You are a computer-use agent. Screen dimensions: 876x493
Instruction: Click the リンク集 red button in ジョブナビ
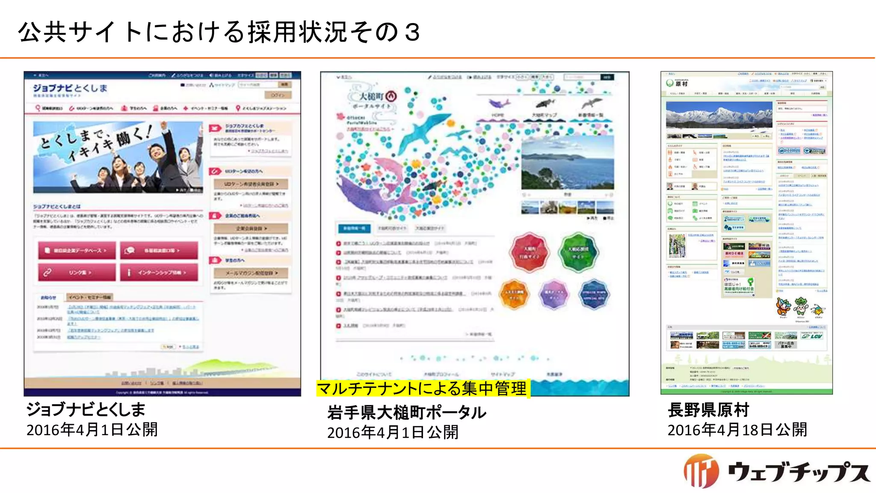coord(77,272)
